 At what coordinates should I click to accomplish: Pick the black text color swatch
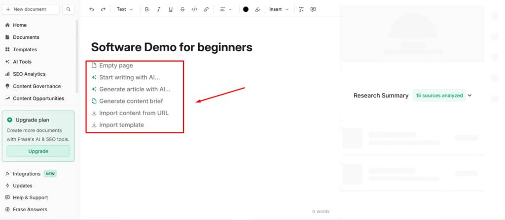[246, 9]
